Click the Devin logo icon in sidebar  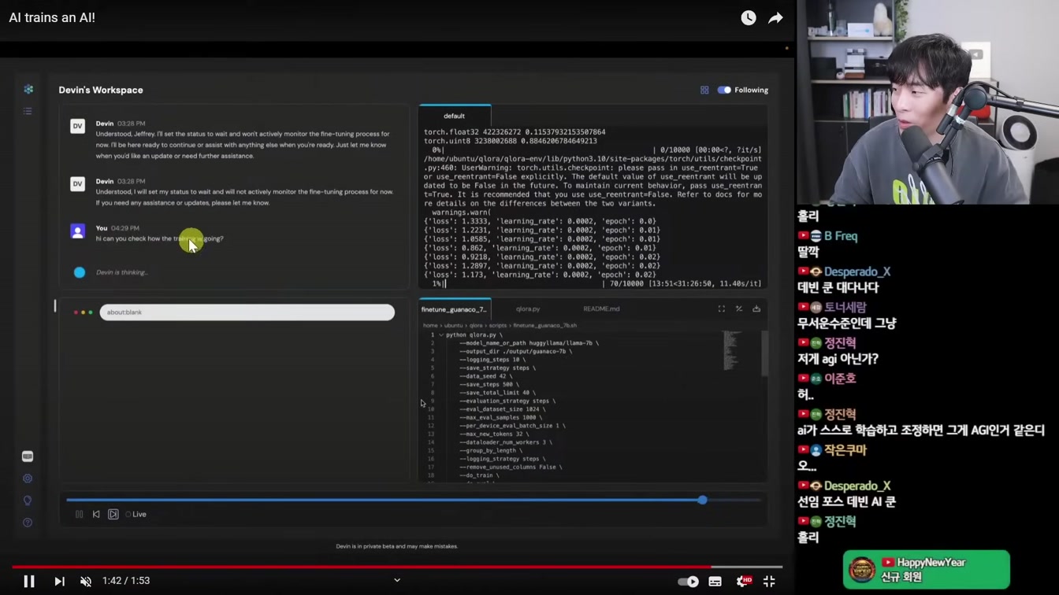(28, 89)
